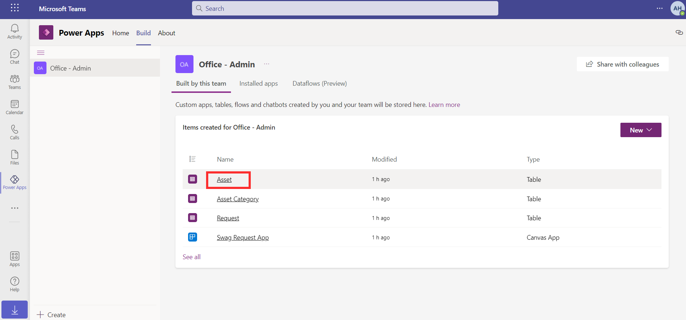Screen dimensions: 686x320
Task: Click the Help question mark icon
Action: 14,284
